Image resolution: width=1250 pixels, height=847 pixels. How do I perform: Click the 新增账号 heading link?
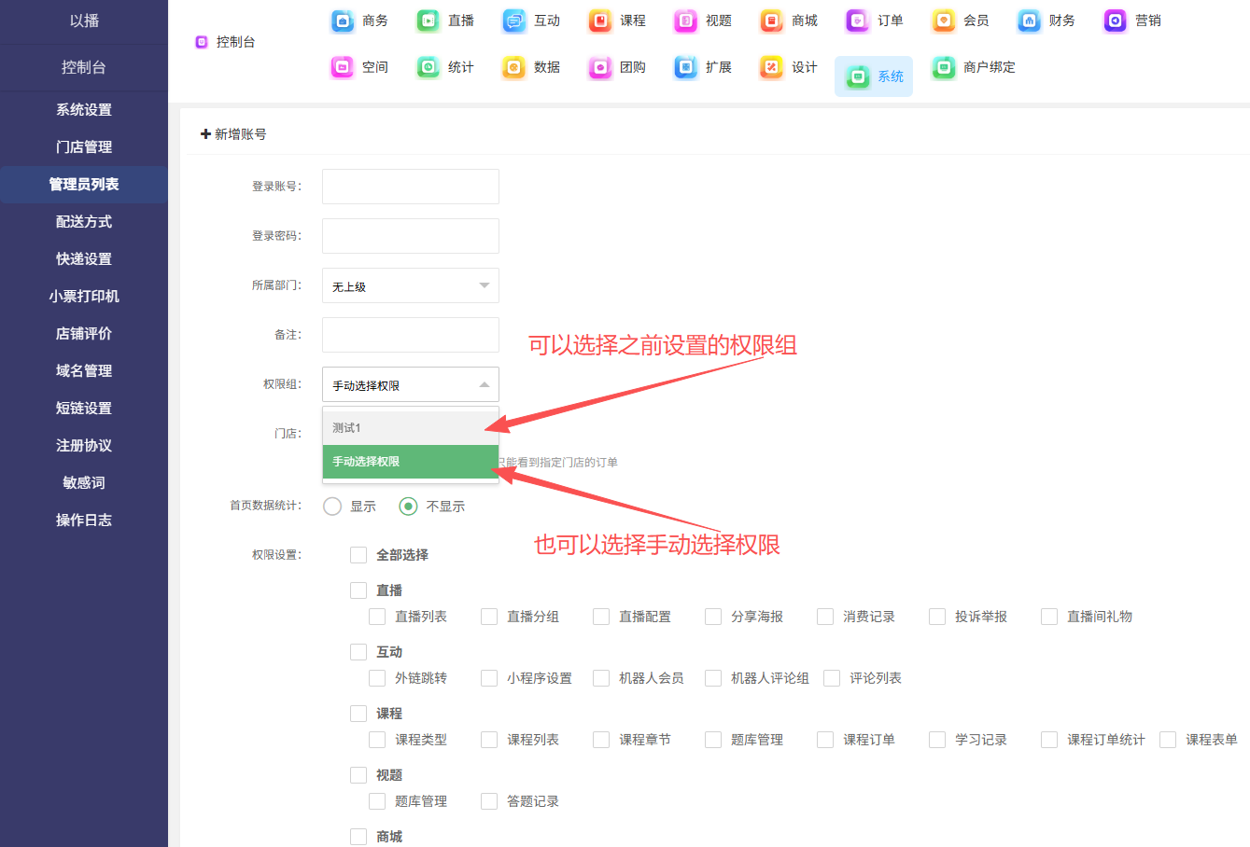click(233, 134)
